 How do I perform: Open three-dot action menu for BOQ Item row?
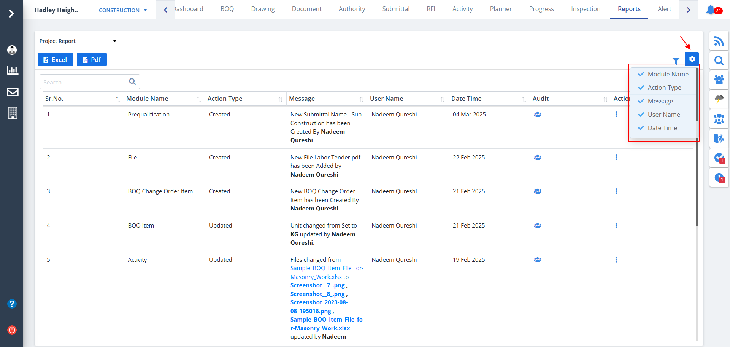pos(616,226)
